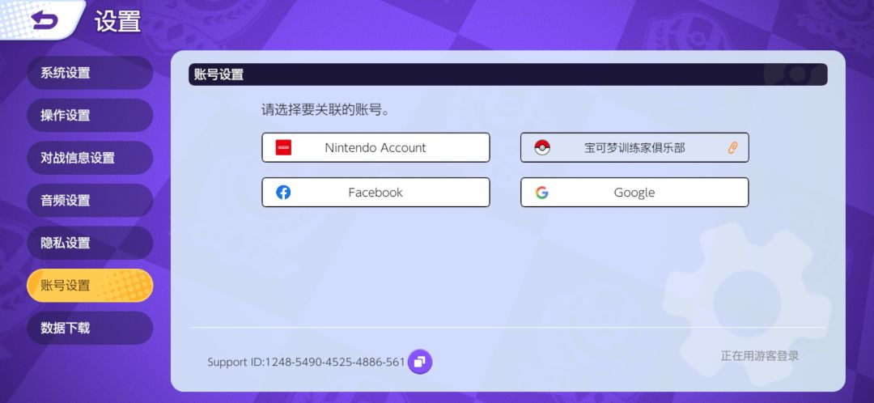Select the highlighted 账号设置 tab
This screenshot has height=403, width=874.
90,286
